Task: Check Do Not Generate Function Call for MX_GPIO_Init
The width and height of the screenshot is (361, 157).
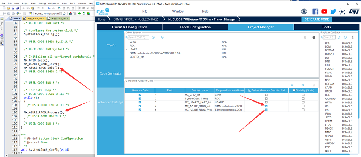Action: (266, 95)
